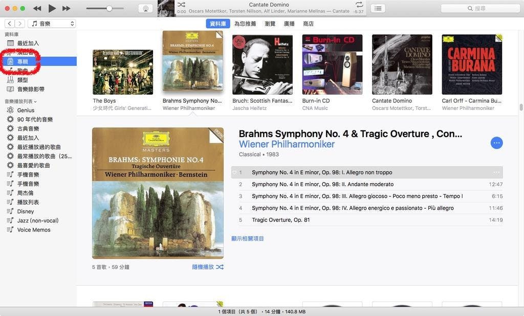The image size is (524, 316).
Task: Switch to the 為您推薦 tab
Action: (245, 24)
